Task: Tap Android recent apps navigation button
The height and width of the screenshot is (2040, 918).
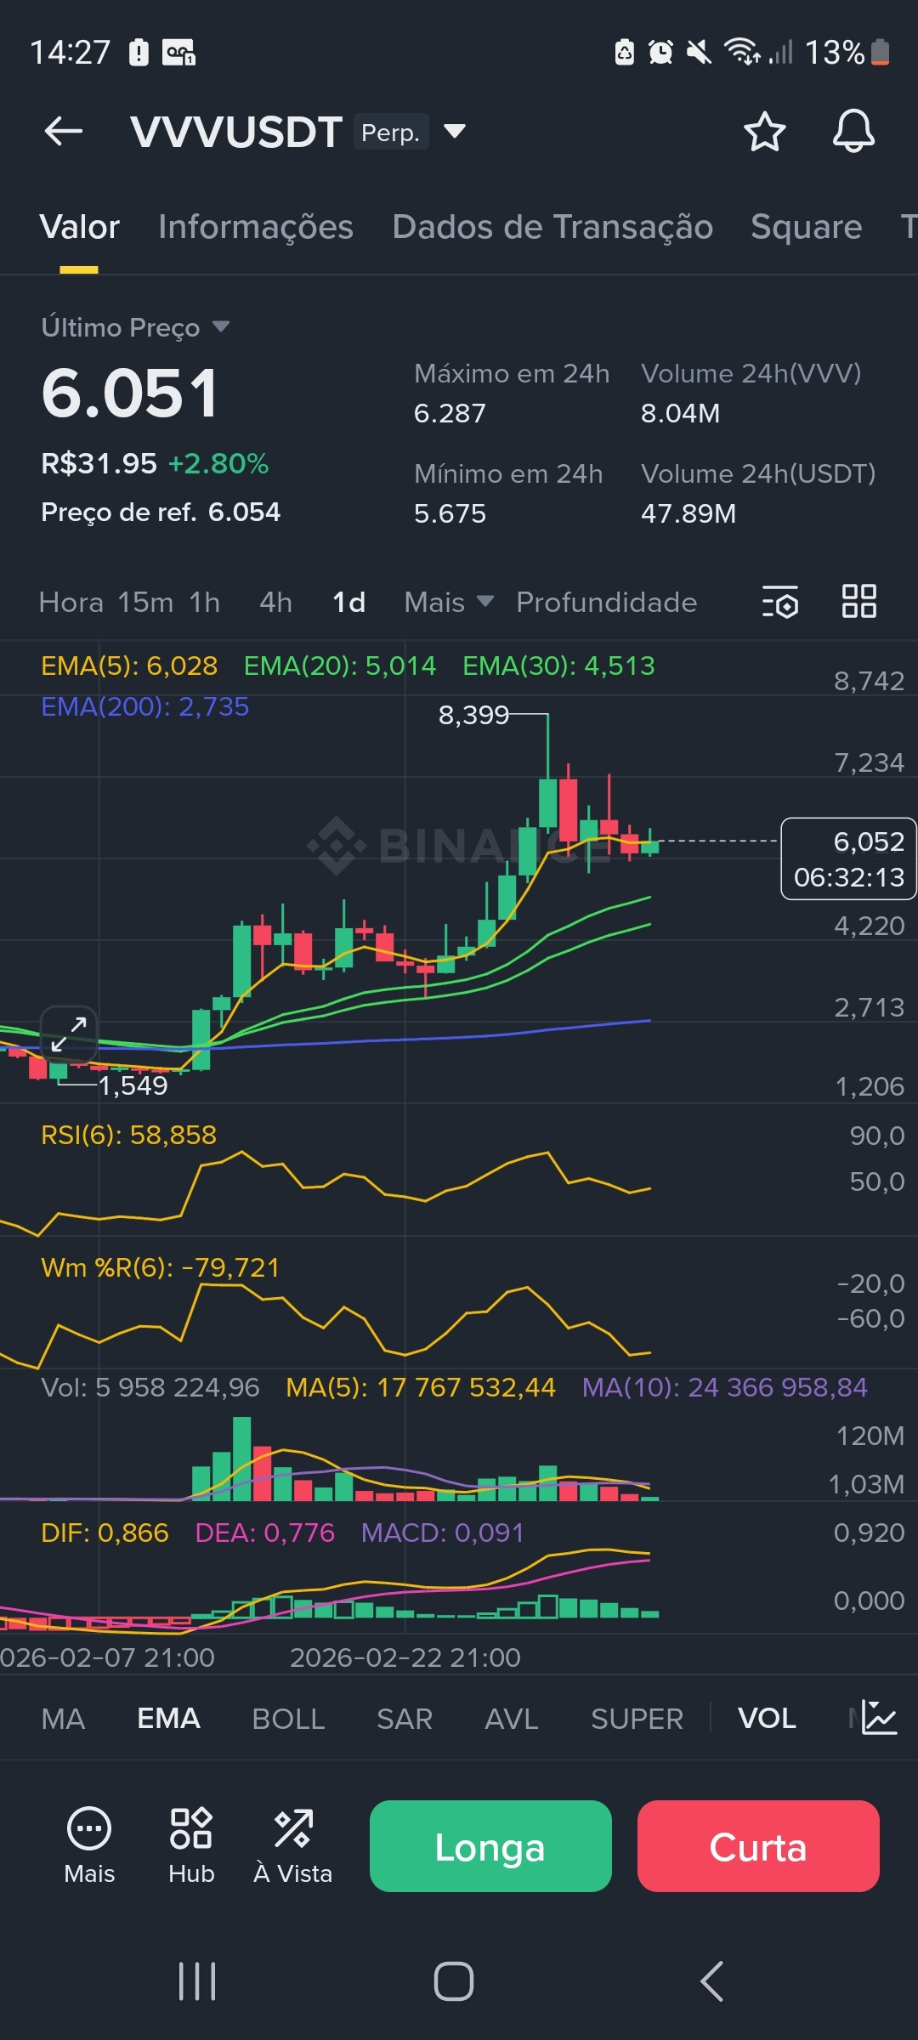Action: [197, 1981]
